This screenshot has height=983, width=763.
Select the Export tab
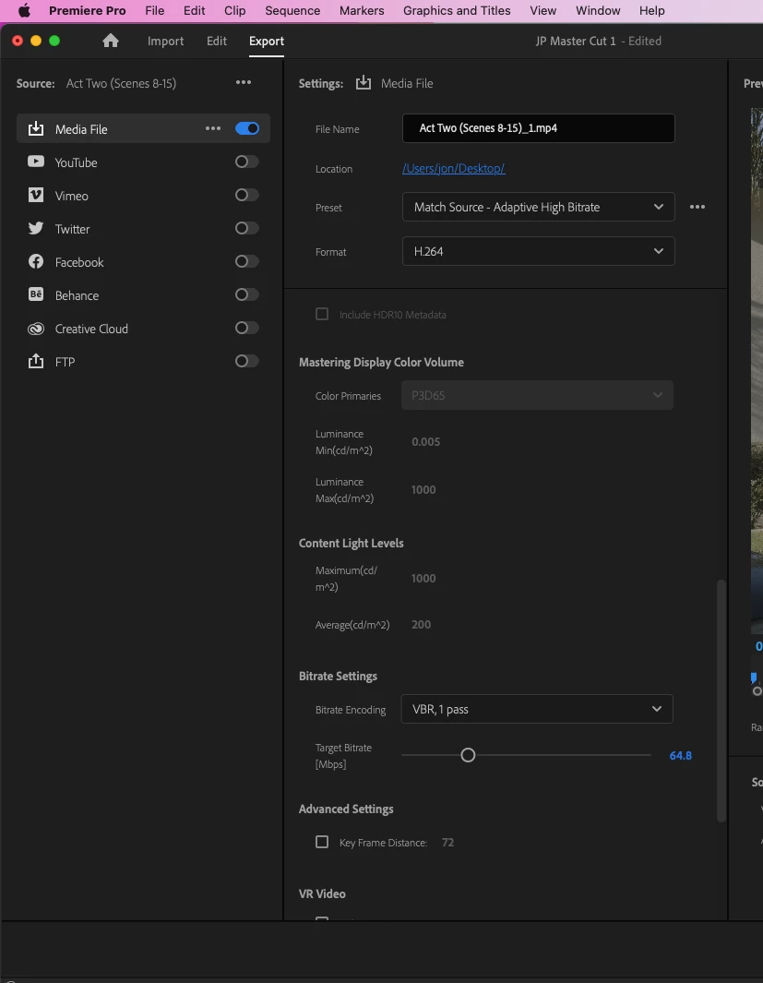tap(267, 41)
